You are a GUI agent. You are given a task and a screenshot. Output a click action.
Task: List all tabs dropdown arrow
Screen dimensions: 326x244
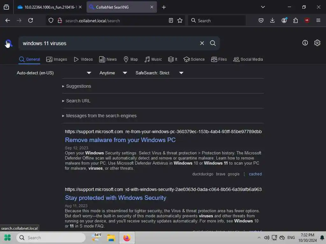263,7
